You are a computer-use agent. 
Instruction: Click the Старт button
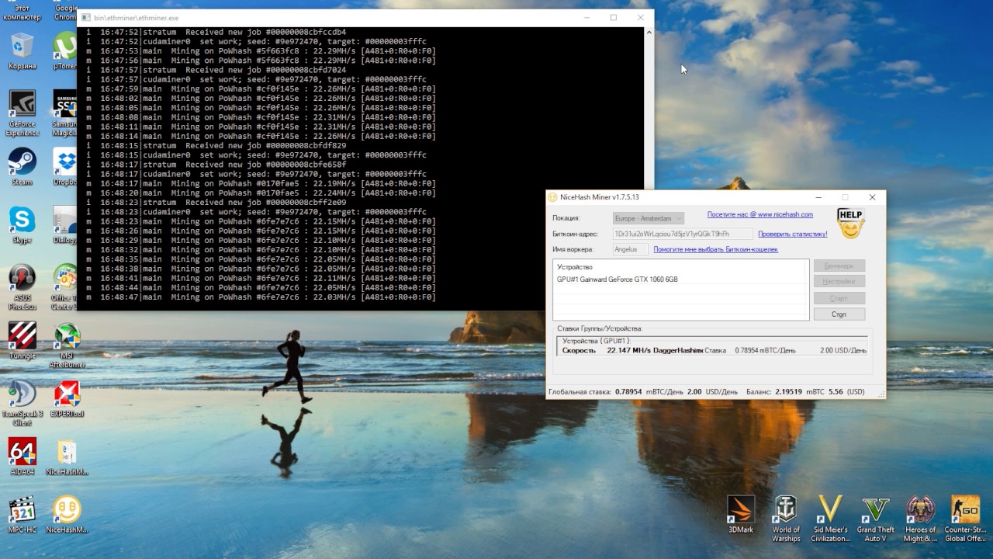click(x=839, y=298)
